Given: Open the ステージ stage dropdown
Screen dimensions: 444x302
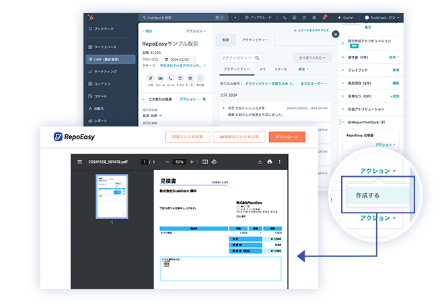Looking at the screenshot, I should (x=182, y=65).
